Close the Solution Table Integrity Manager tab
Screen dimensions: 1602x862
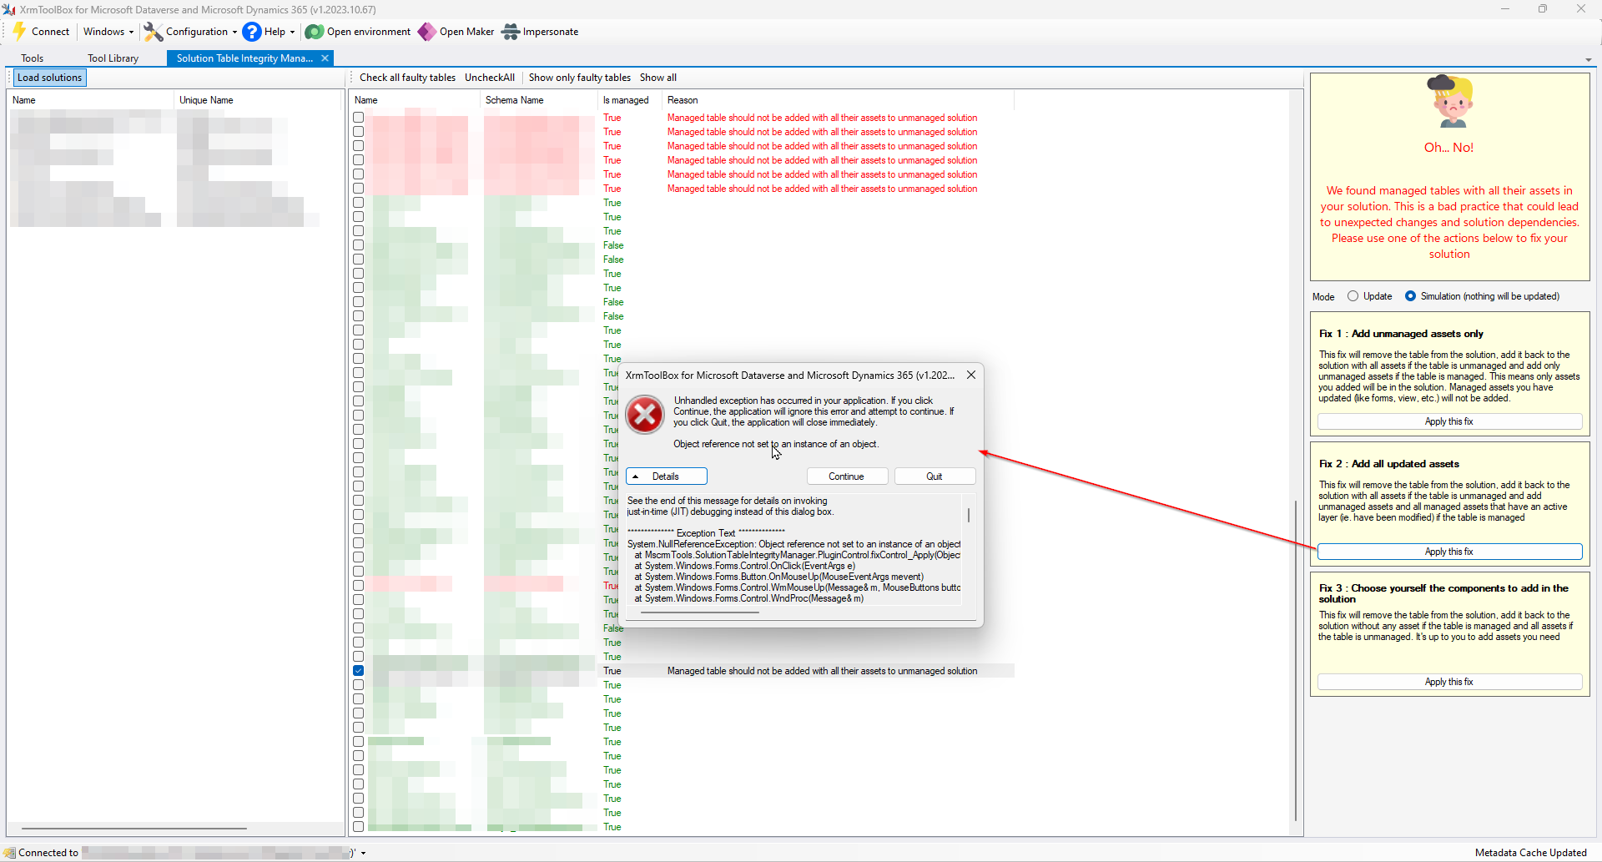325,58
